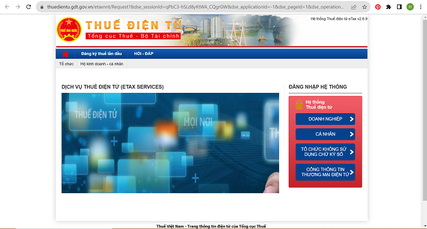
Task: Click the CÁ NHÂN login button
Action: pyautogui.click(x=325, y=134)
